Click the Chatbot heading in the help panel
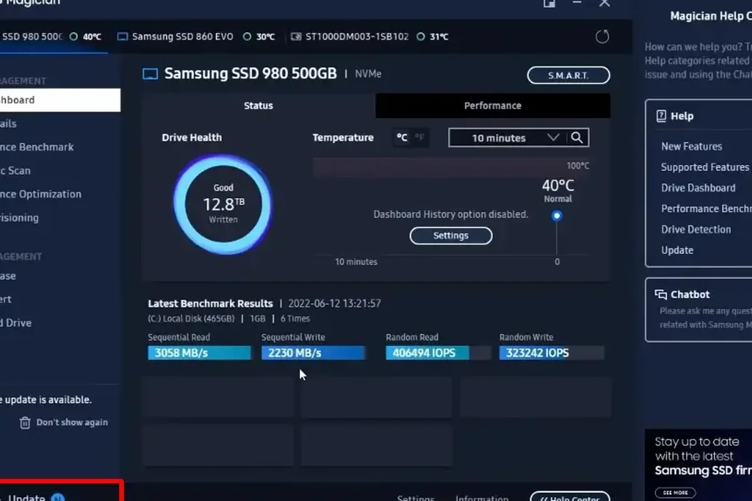This screenshot has height=501, width=752. tap(690, 295)
